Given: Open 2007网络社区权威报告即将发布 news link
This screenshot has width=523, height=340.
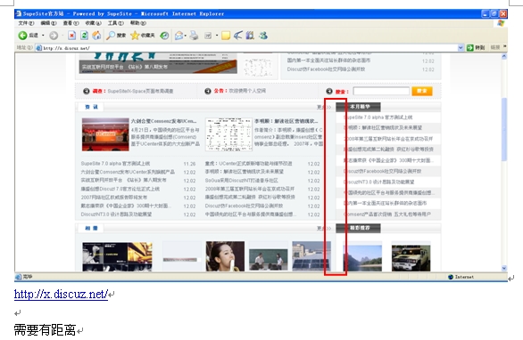Looking at the screenshot, I should [x=113, y=198].
